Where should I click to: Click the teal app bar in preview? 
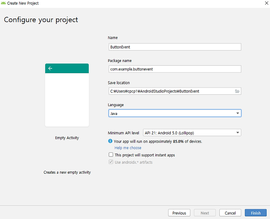click(71, 68)
